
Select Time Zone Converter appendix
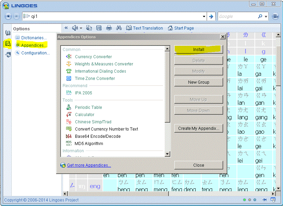[95, 78]
